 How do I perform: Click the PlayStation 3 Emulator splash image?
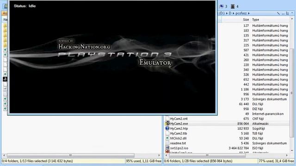[112, 57]
